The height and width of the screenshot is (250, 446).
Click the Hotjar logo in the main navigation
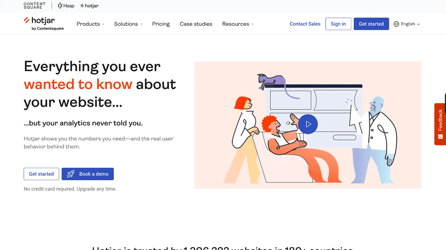pyautogui.click(x=43, y=23)
